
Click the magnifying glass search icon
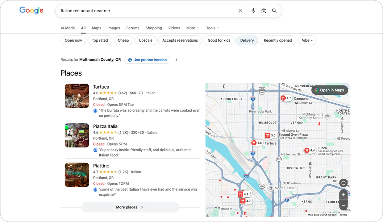(x=274, y=11)
